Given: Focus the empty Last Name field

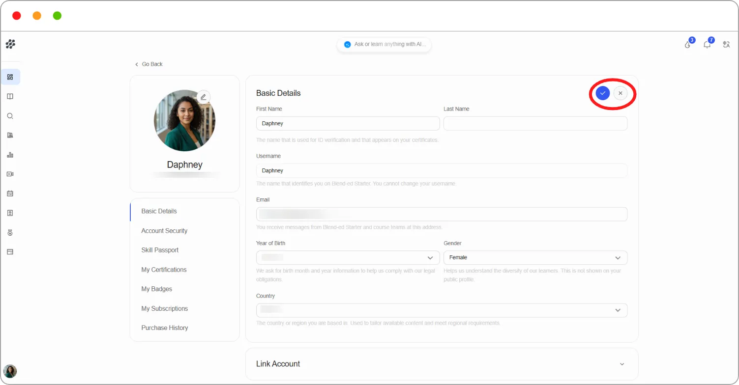Looking at the screenshot, I should (535, 123).
